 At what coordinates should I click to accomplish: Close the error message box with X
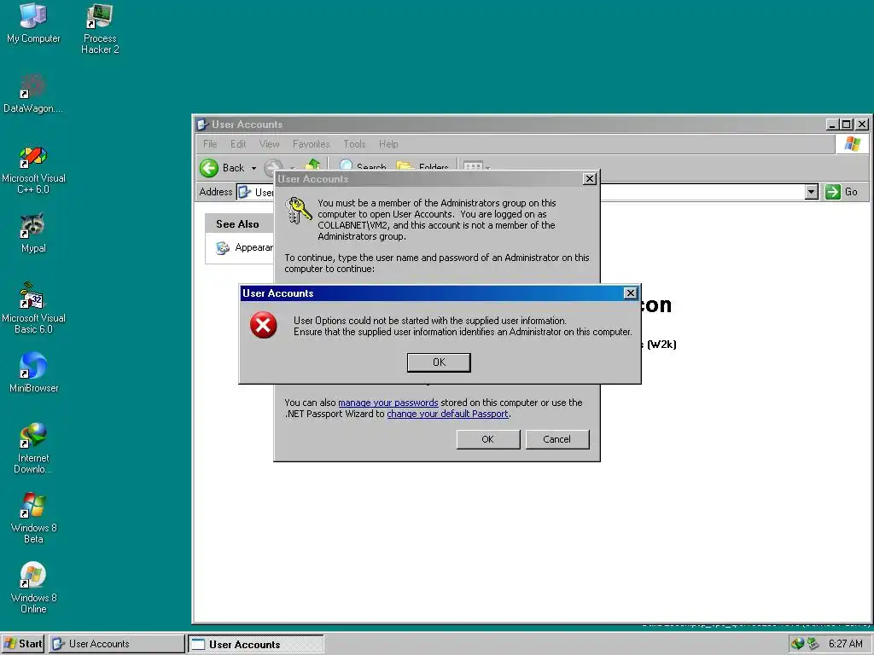pos(631,293)
